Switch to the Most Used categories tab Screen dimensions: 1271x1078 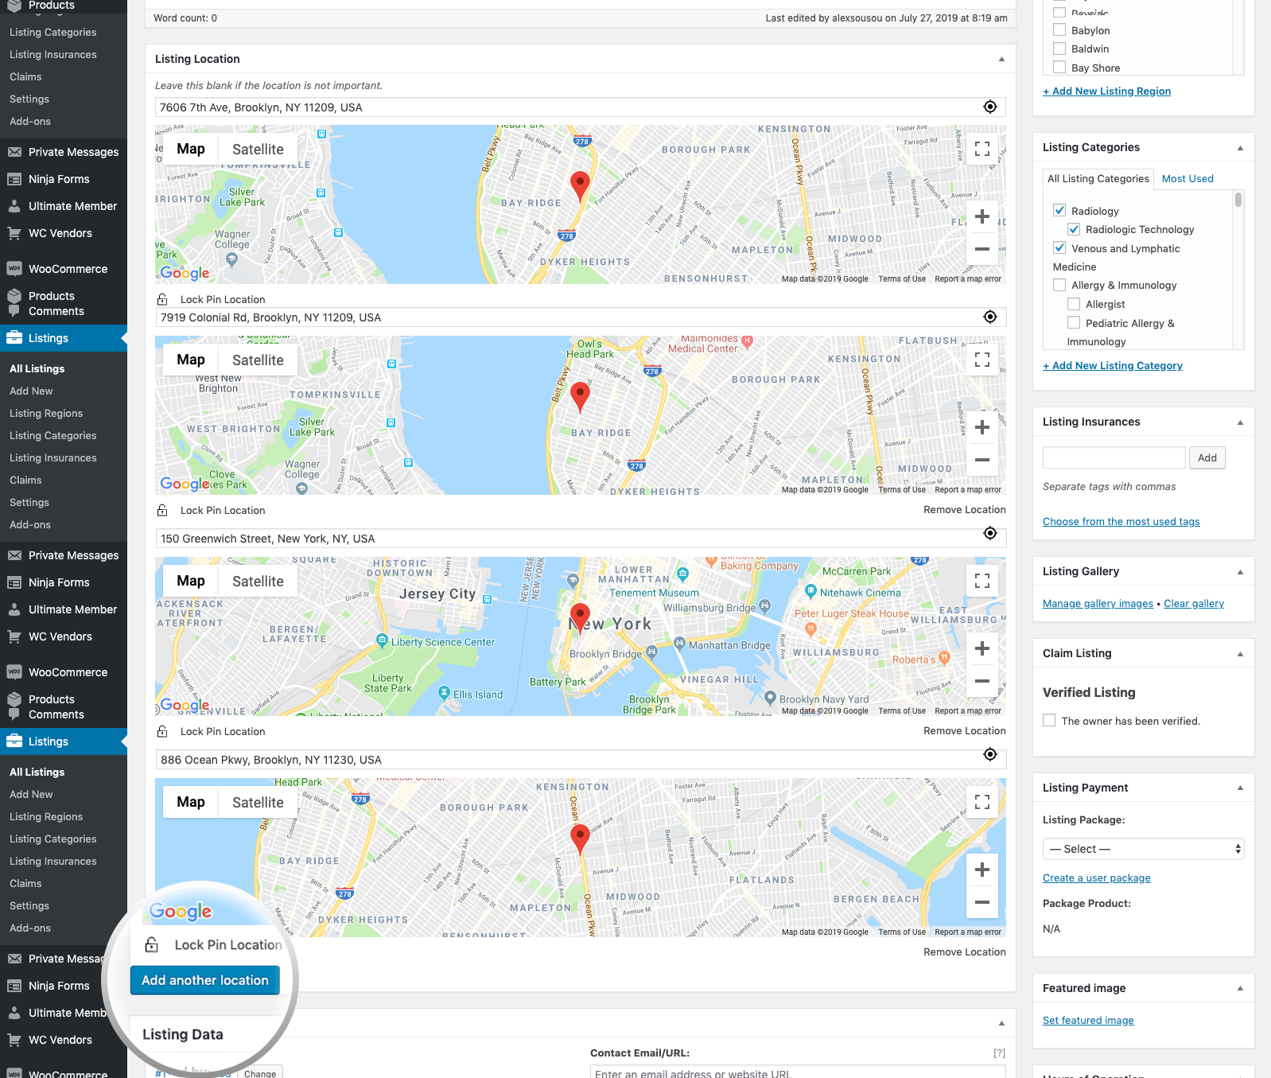tap(1187, 179)
